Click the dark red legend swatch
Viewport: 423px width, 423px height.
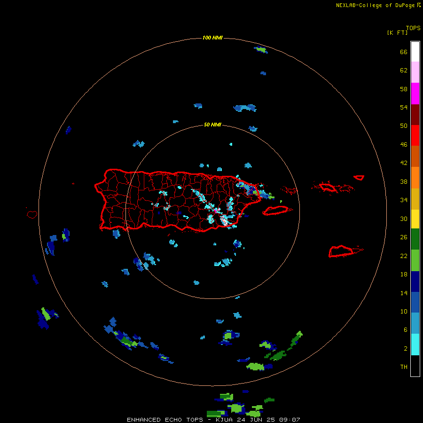point(415,114)
